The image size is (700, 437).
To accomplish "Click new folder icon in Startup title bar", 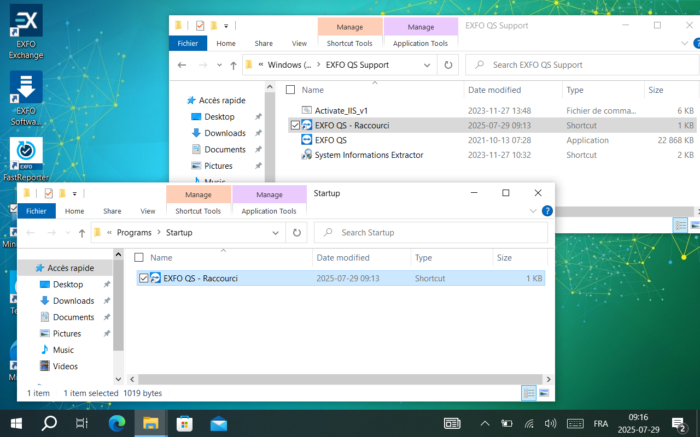I will (62, 193).
